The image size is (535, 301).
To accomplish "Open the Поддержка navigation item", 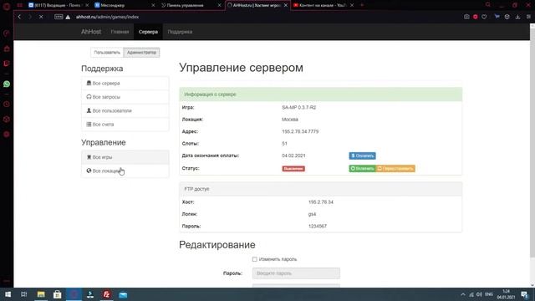I will pyautogui.click(x=180, y=32).
